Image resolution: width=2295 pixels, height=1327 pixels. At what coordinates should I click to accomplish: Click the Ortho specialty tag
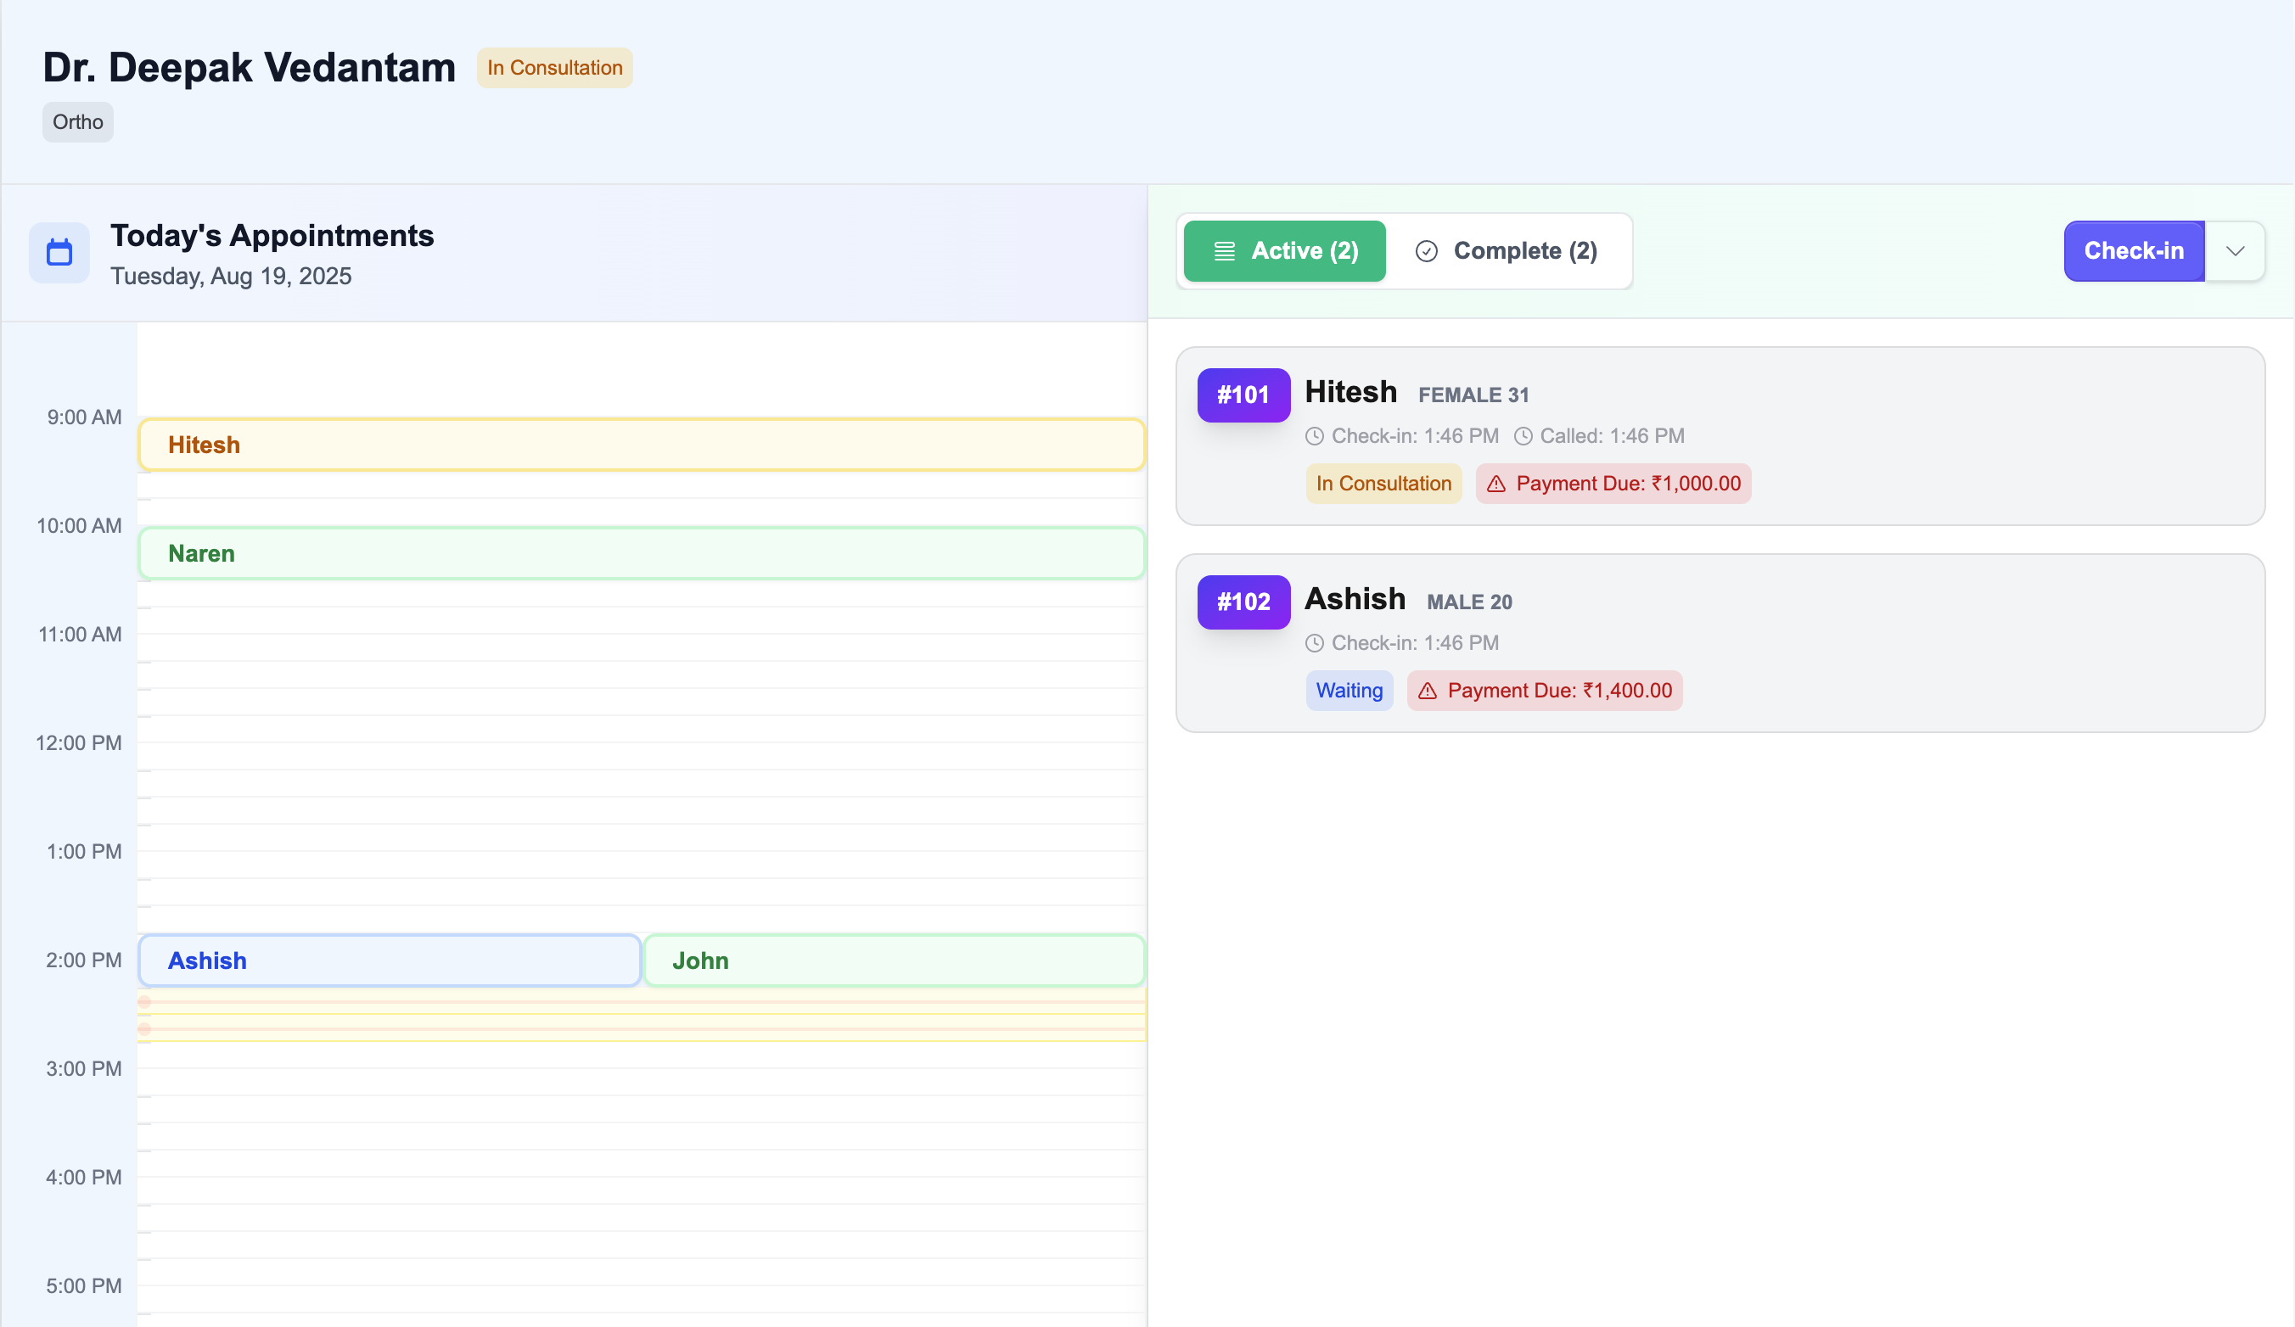pos(77,121)
